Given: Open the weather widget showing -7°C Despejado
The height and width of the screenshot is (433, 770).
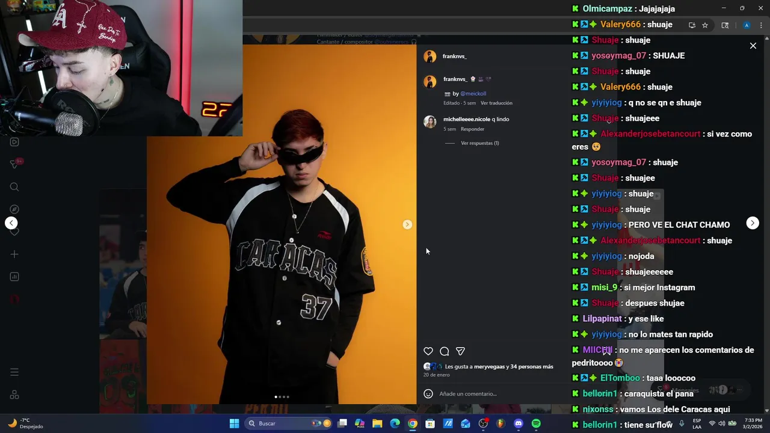Looking at the screenshot, I should point(25,423).
